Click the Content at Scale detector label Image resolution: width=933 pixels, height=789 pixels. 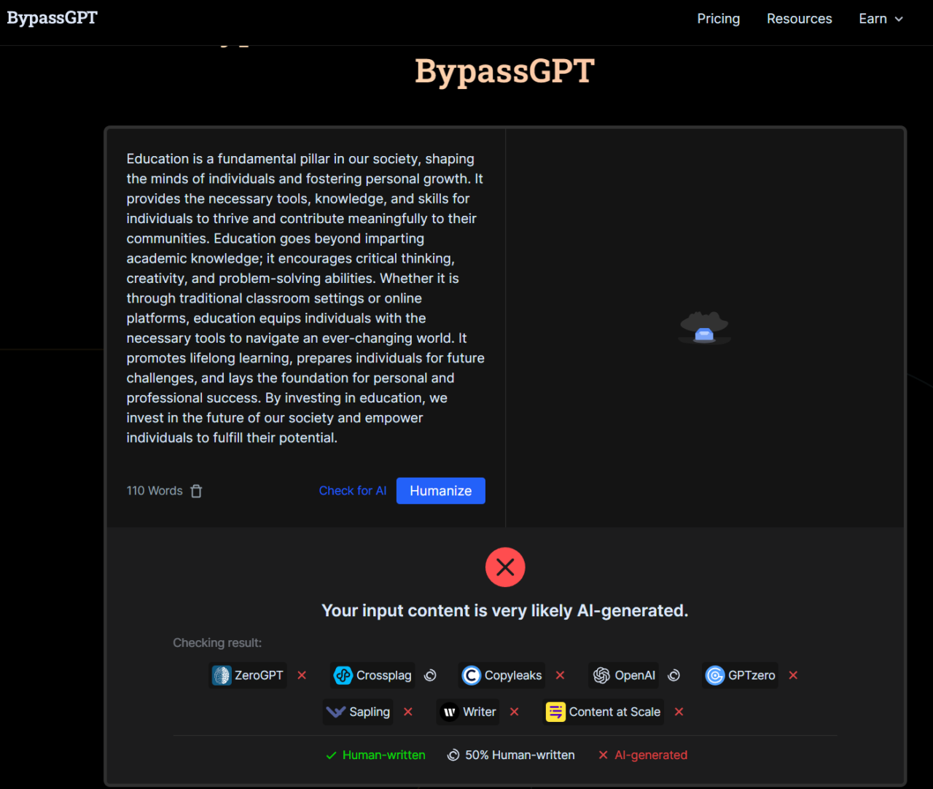coord(615,712)
